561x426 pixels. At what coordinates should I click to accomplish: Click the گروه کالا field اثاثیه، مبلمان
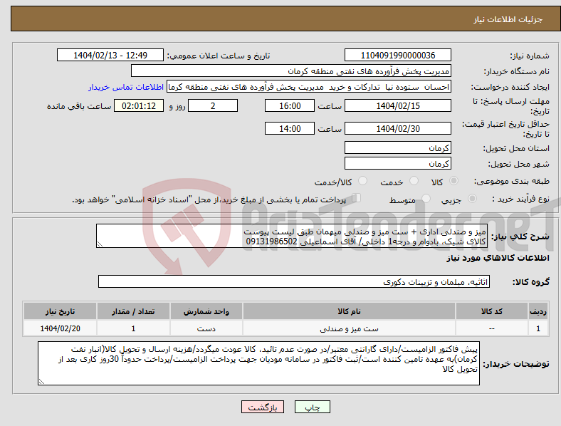294,281
